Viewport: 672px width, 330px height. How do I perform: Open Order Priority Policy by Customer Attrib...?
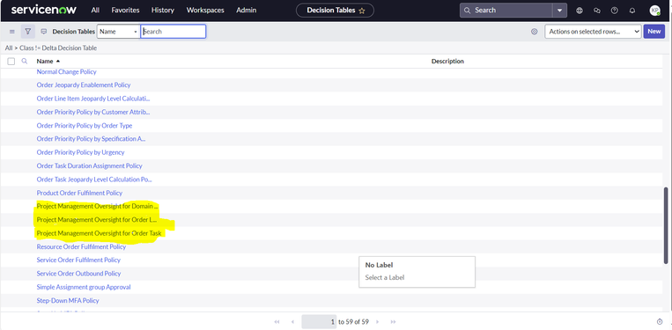coord(93,112)
